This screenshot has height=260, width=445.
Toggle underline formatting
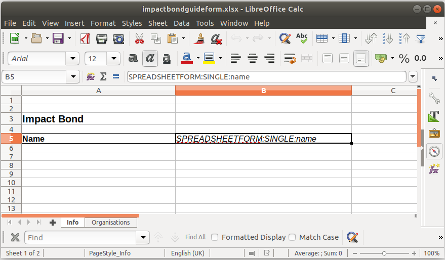[x=167, y=58]
